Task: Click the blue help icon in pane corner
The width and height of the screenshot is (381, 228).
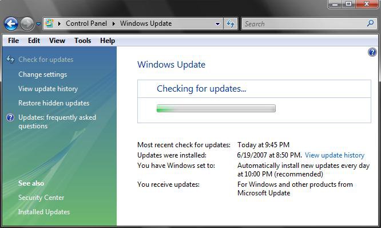Action: coord(372,52)
